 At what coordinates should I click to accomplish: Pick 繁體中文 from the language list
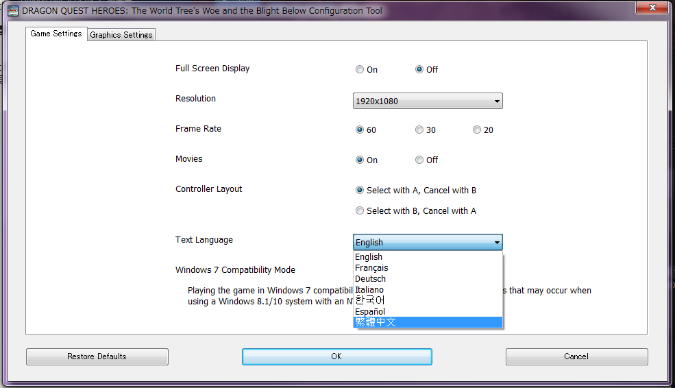pos(428,322)
